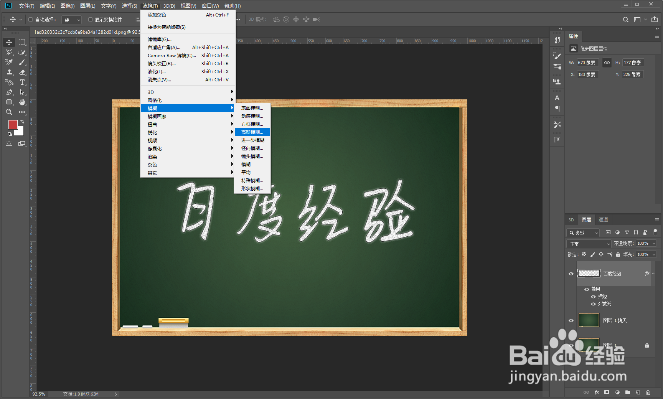Open the layer filter 类型 dropdown

coord(583,232)
